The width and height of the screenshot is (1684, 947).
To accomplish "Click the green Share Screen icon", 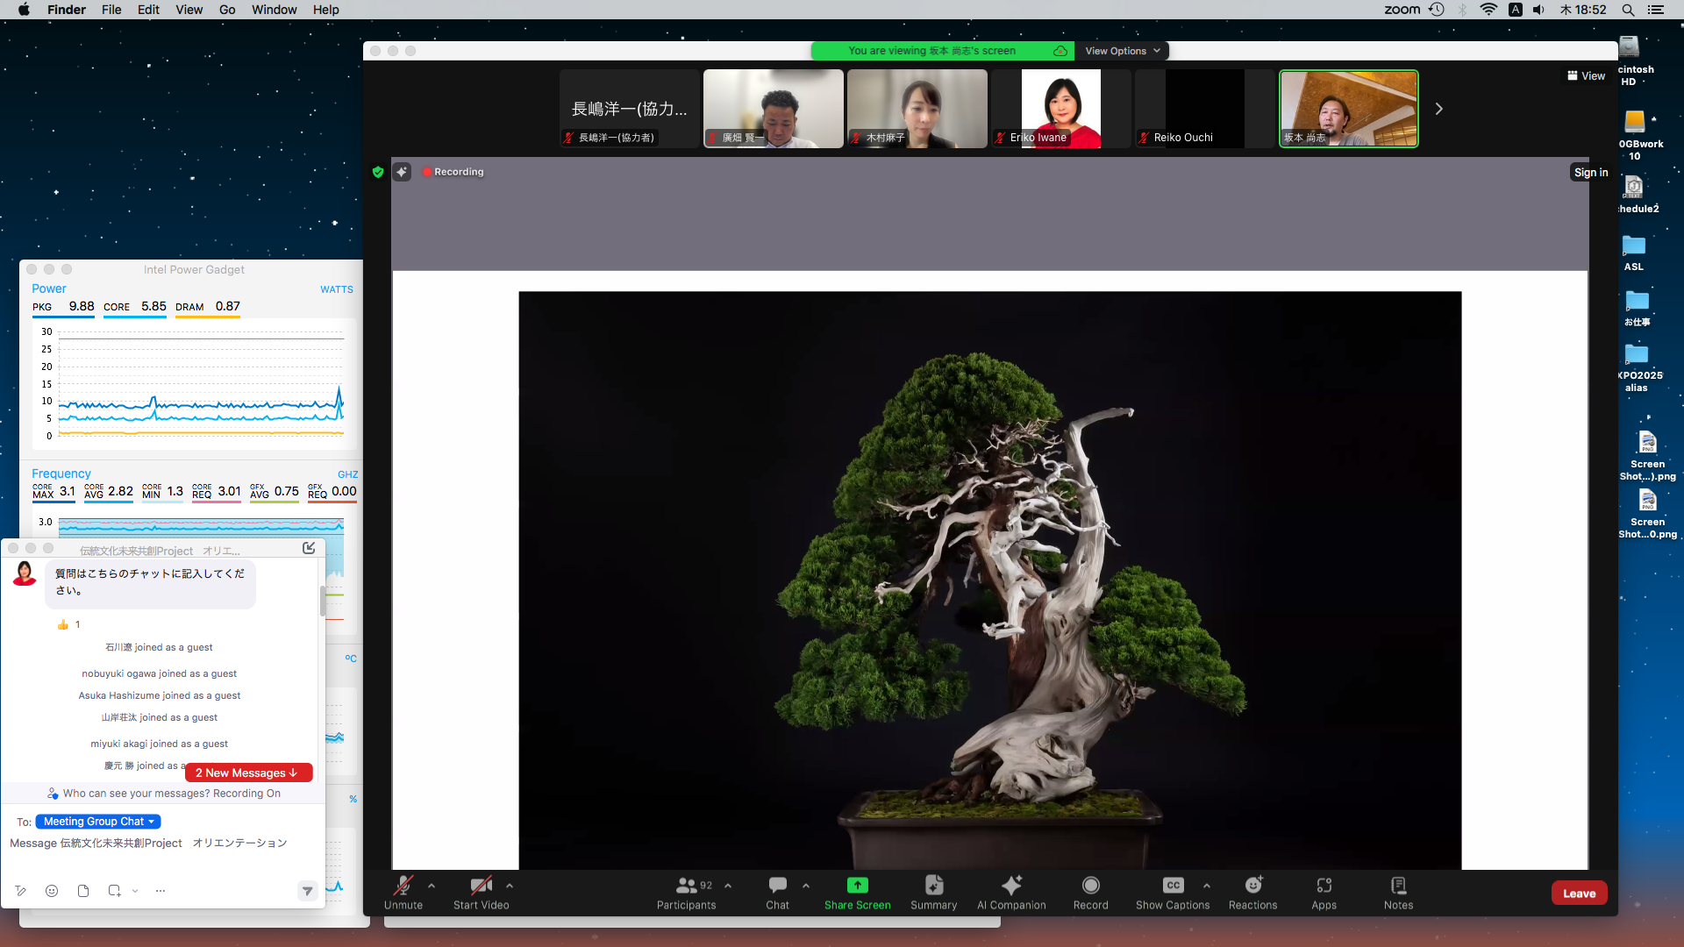I will 857,886.
